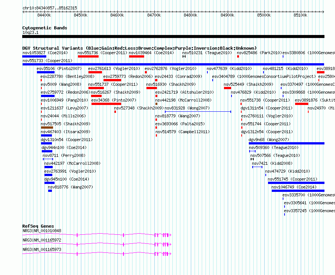The height and width of the screenshot is (275, 335).
Task: Click the chr10:84340857..85162315 coordinates text
Action: [50, 8]
